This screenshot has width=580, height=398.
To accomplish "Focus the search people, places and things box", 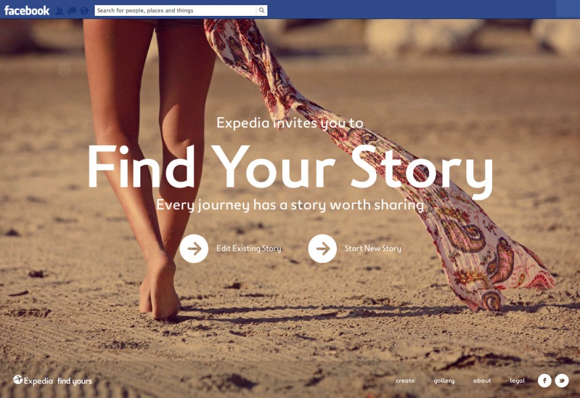I will 175,10.
